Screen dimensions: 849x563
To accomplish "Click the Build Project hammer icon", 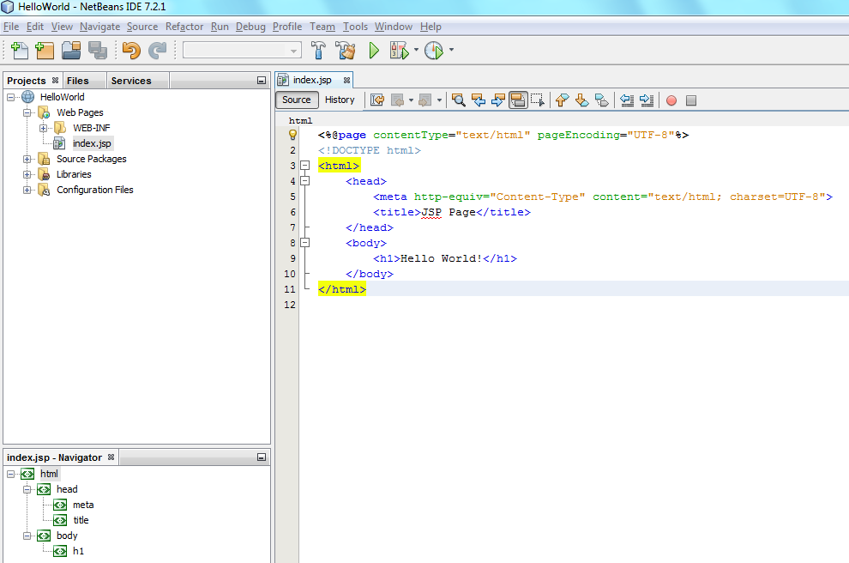I will [x=318, y=51].
